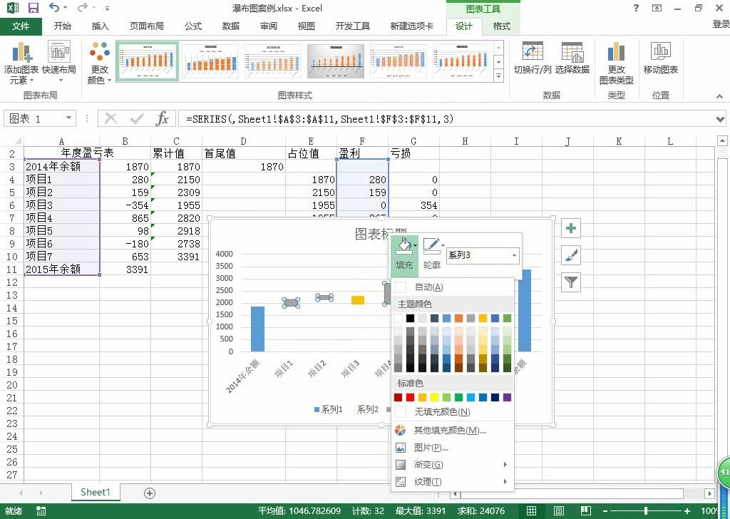Open the Texture (纹理) submenu
Viewport: 730px width, 519px height.
click(x=452, y=482)
